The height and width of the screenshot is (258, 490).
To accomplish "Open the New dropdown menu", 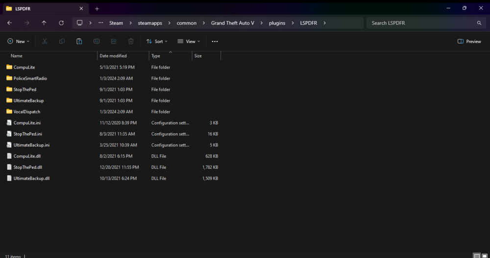I will 18,42.
